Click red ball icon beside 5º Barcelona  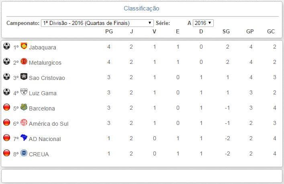6,107
